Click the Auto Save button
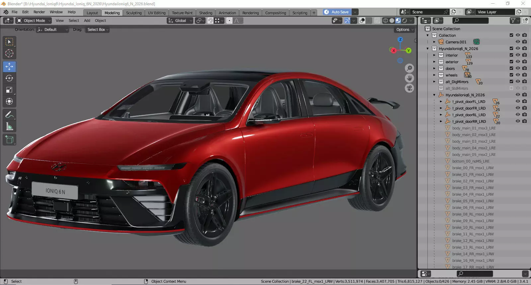The height and width of the screenshot is (285, 531). click(337, 12)
